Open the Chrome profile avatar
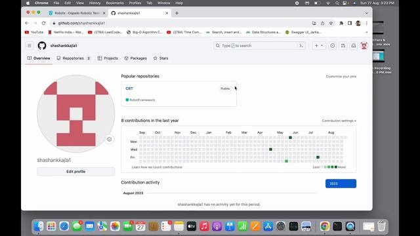 (358, 24)
